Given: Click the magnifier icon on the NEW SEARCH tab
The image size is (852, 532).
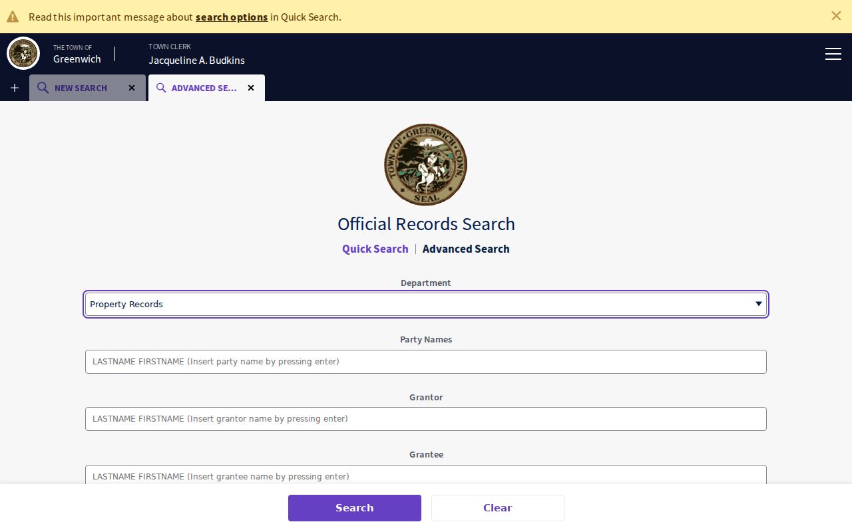Looking at the screenshot, I should pos(43,88).
